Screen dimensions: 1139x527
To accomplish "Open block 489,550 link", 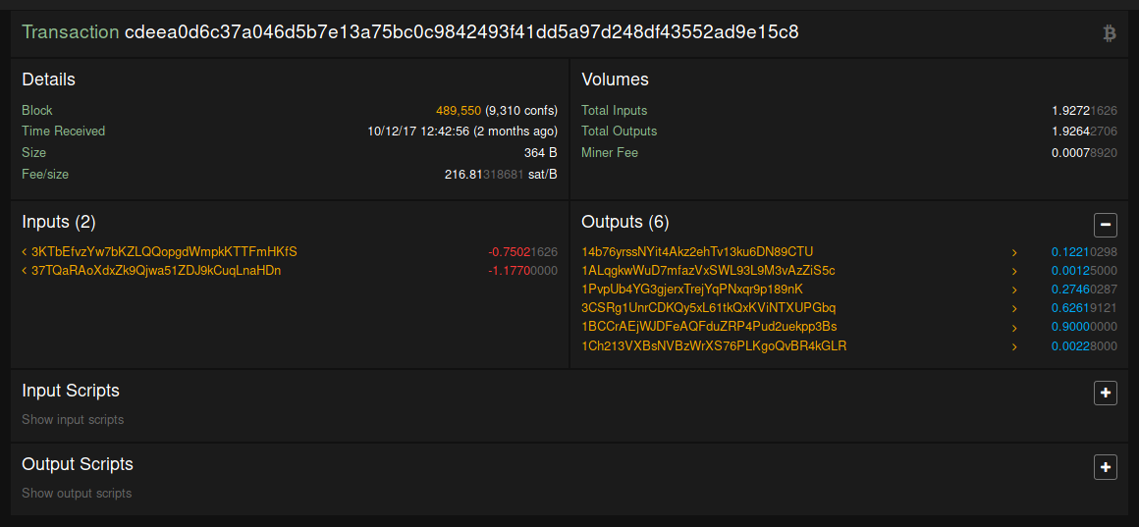I will coord(458,111).
